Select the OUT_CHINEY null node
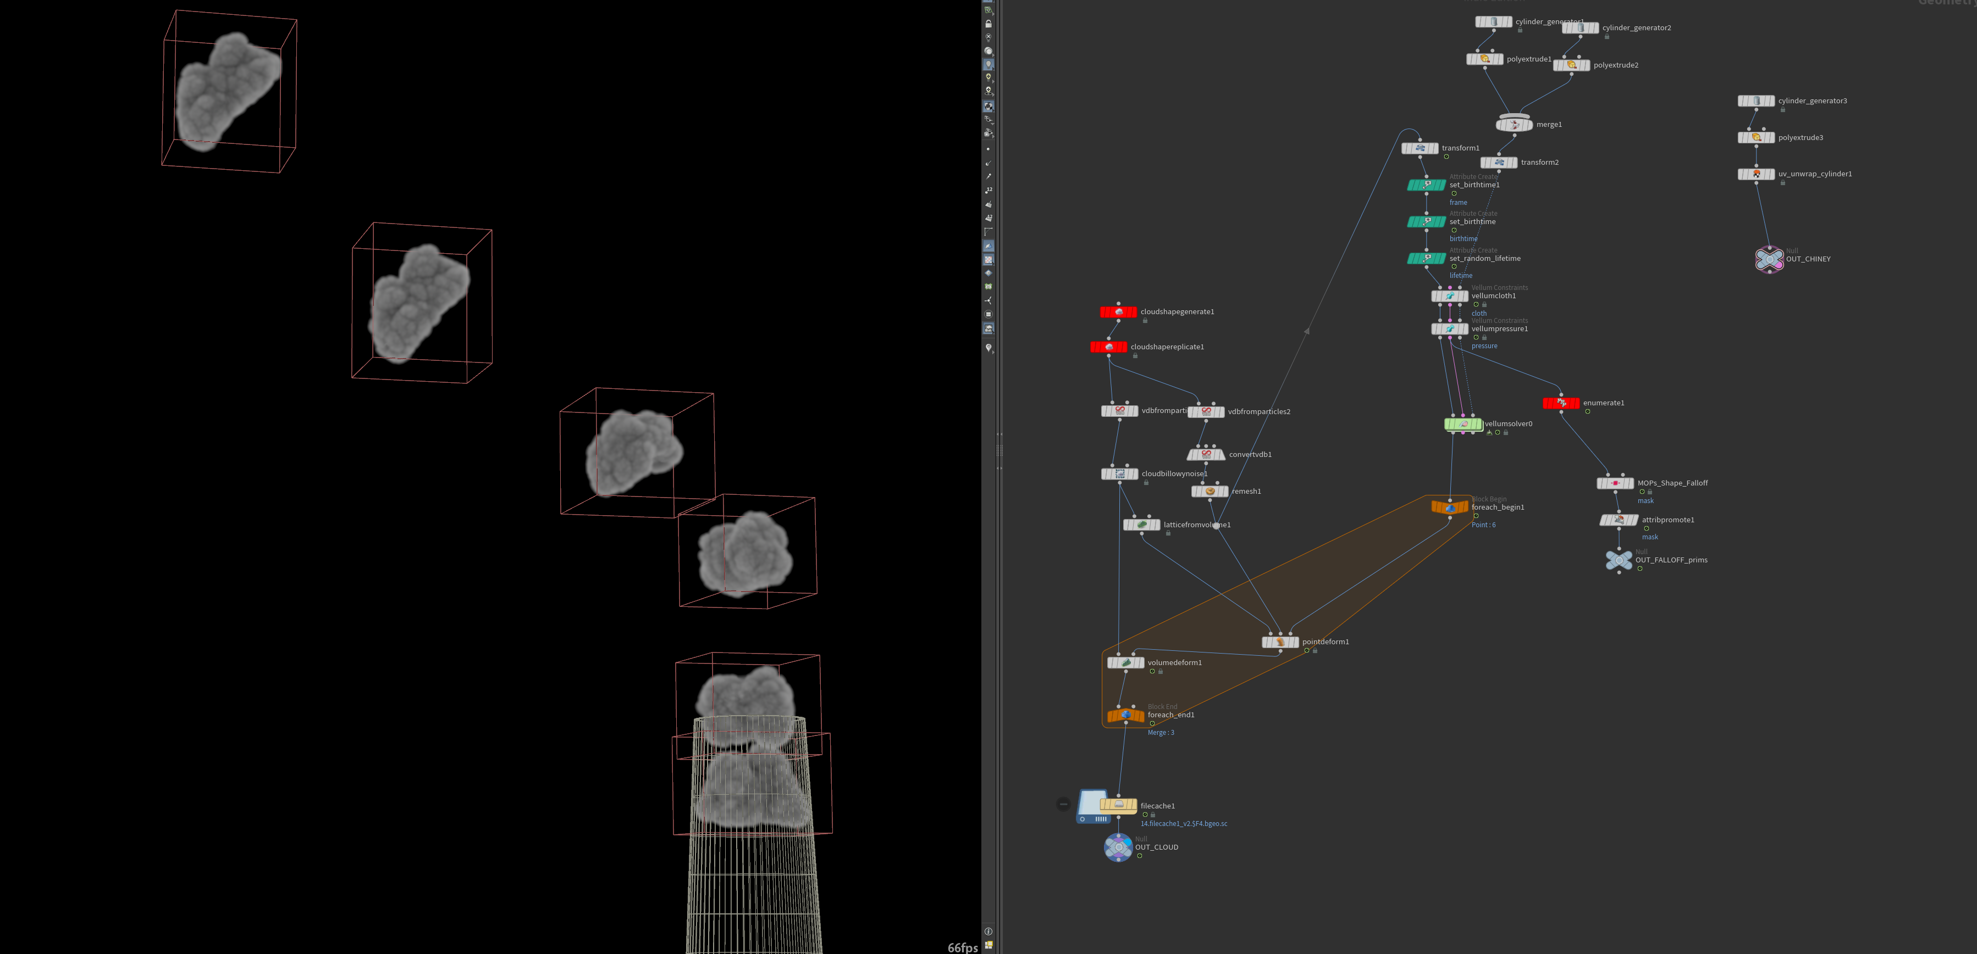The height and width of the screenshot is (954, 1977). [1770, 259]
